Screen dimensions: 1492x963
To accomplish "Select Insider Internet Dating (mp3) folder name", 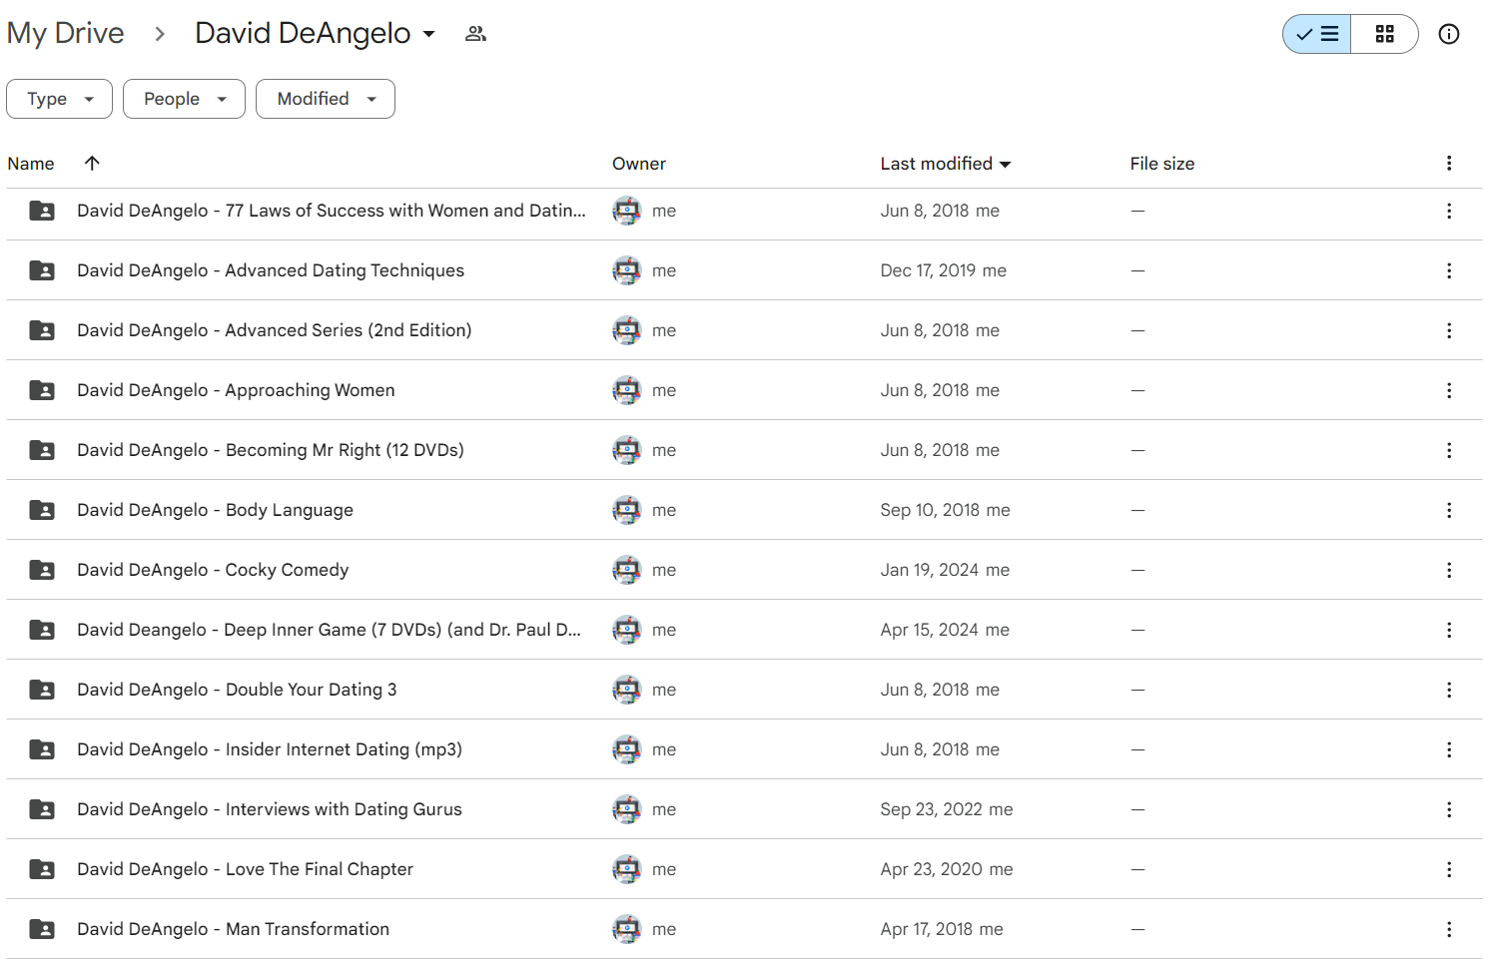I will [x=270, y=749].
